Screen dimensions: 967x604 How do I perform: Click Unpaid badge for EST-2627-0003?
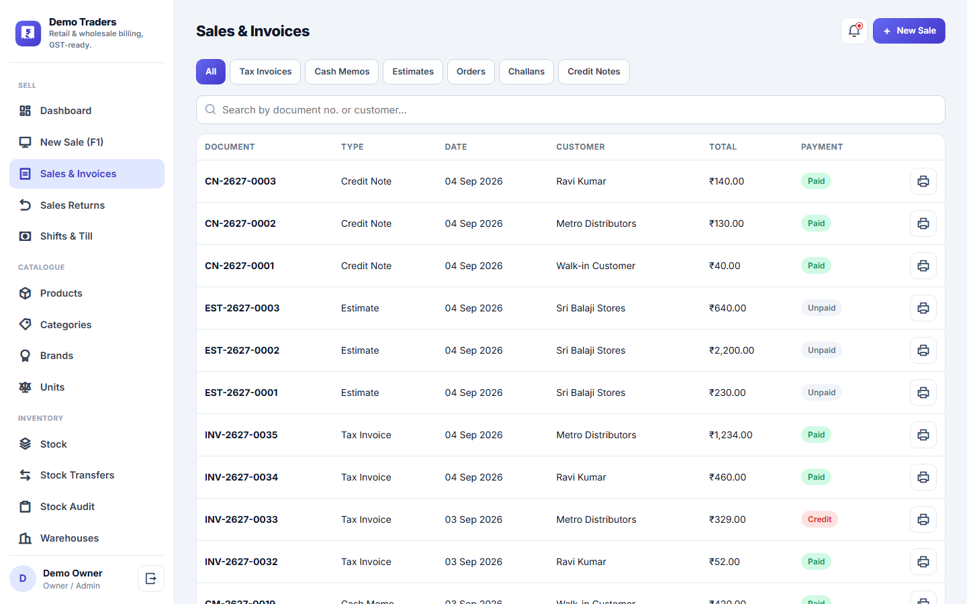coord(821,308)
